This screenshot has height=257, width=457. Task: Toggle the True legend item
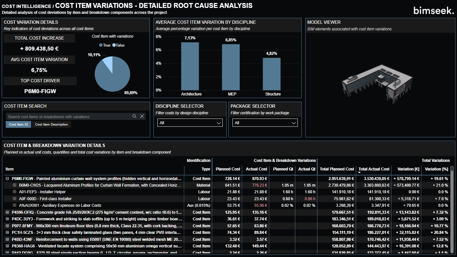pos(104,45)
